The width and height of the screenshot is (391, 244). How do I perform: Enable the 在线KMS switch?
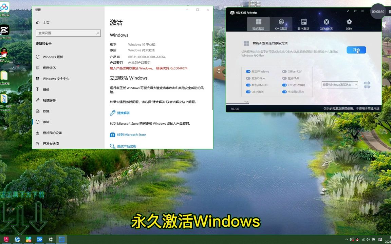coord(284,78)
